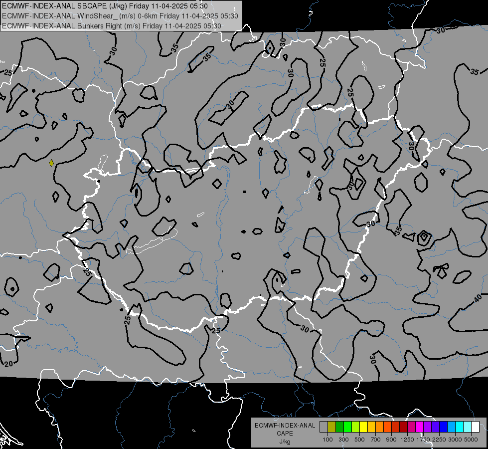The height and width of the screenshot is (449, 488).
Task: Click the small yellow CAPE diamond on map
Action: pos(51,163)
